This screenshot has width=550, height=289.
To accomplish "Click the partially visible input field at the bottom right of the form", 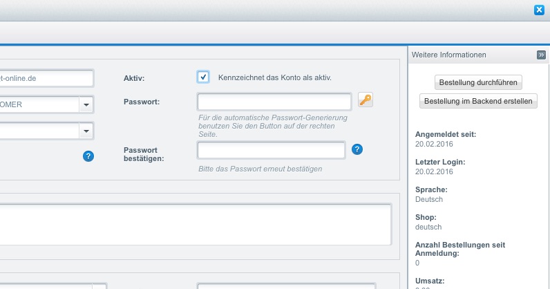I will [285, 286].
